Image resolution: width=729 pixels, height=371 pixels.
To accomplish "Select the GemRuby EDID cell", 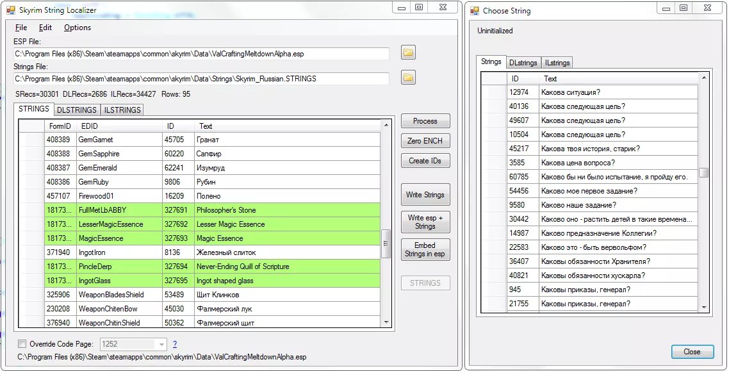I will pyautogui.click(x=120, y=182).
